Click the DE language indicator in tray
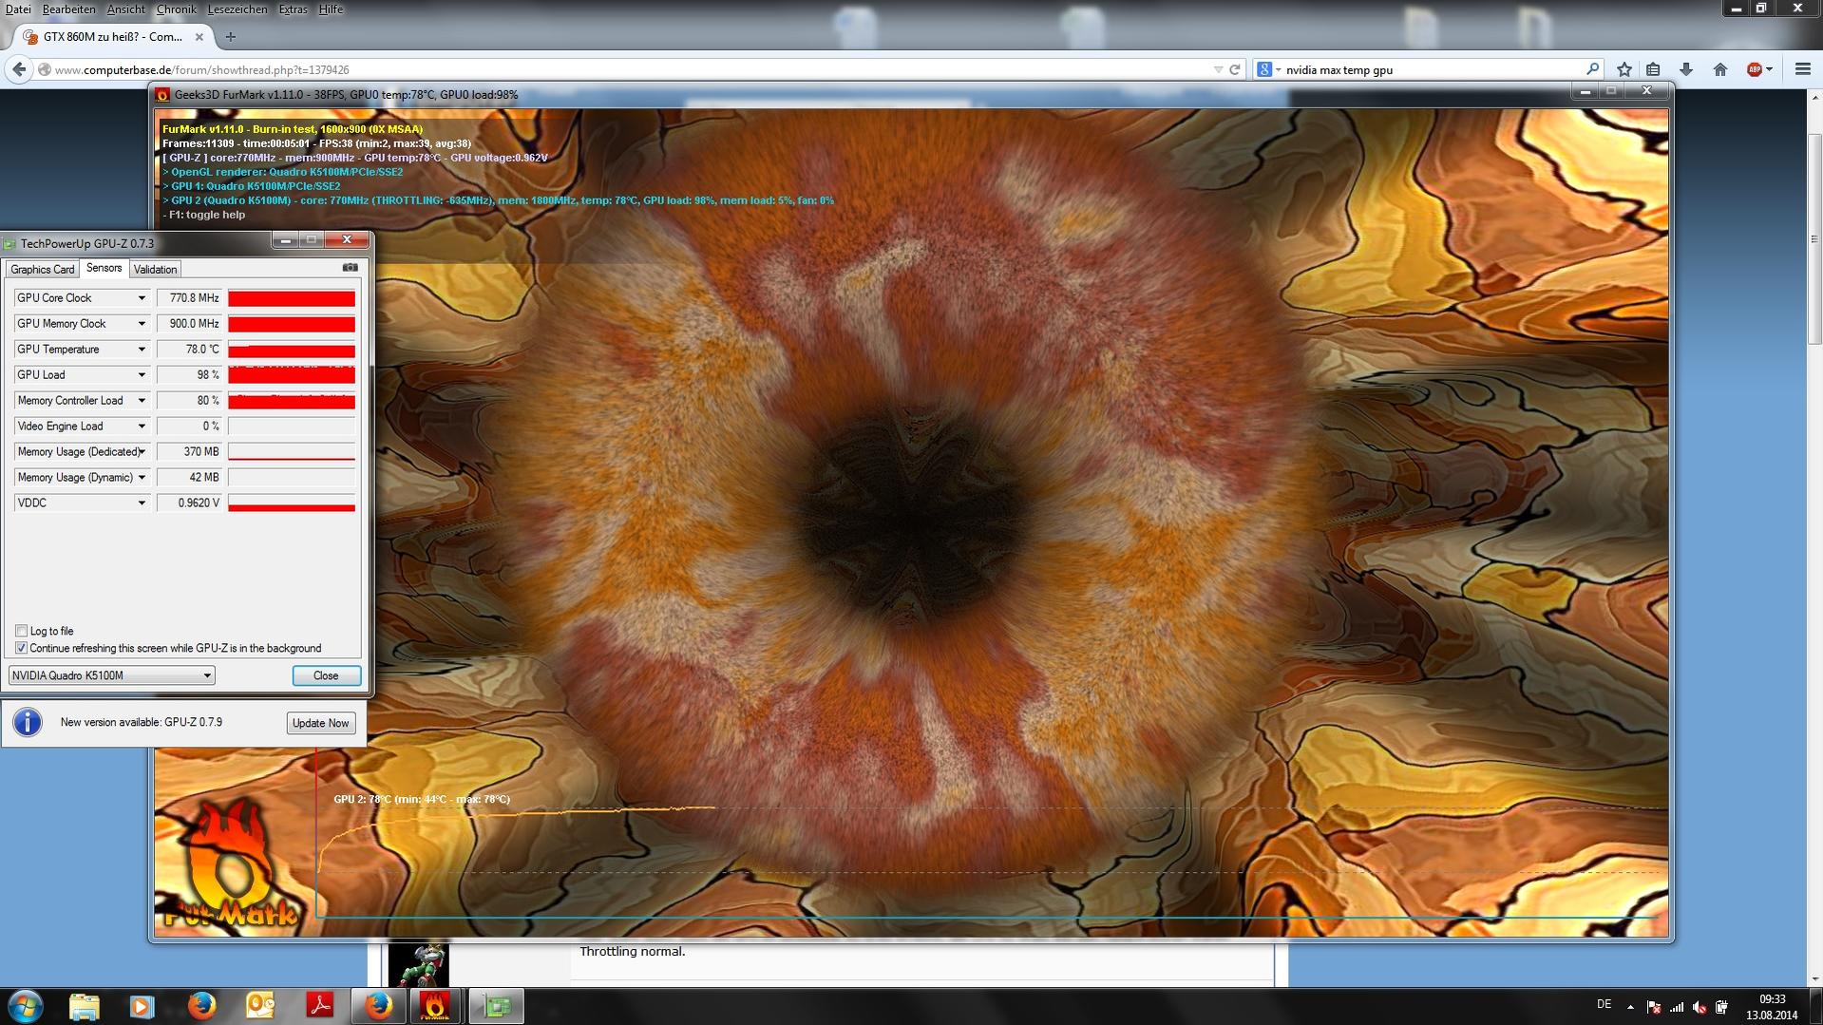Viewport: 1823px width, 1025px height. point(1604,1005)
